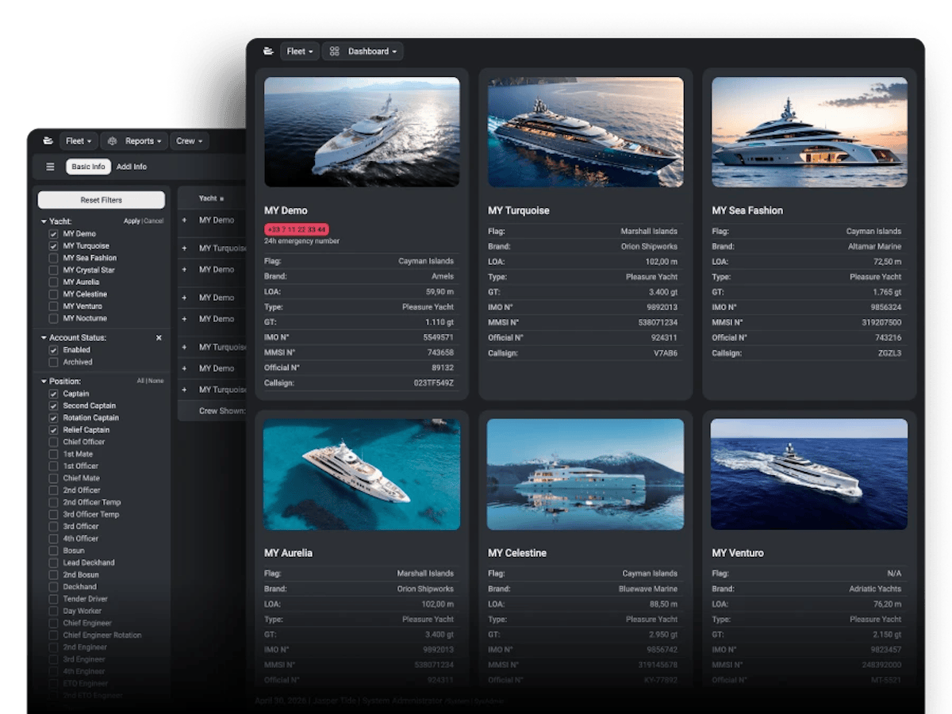Check the MY Nocturne checkbox
Screen dimensions: 952x714
point(53,318)
